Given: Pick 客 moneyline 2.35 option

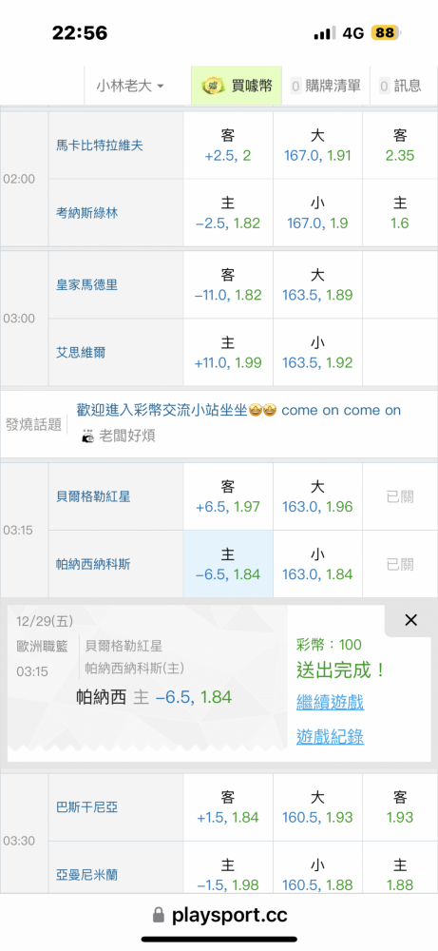Looking at the screenshot, I should (x=400, y=146).
